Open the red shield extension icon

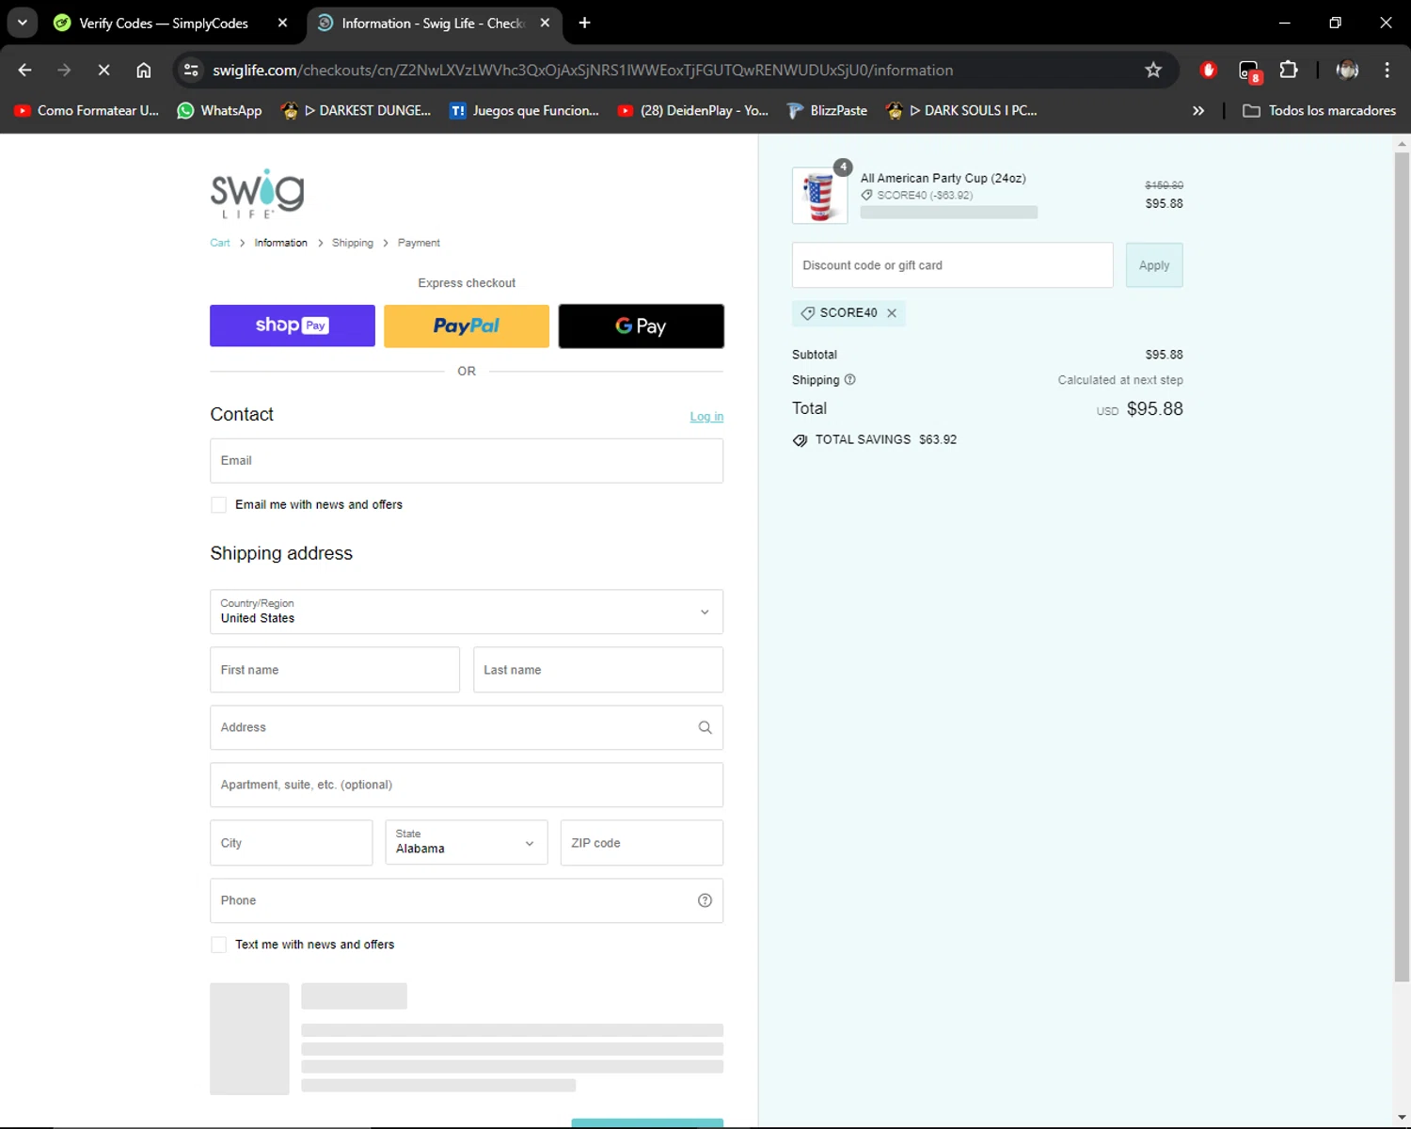tap(1209, 70)
